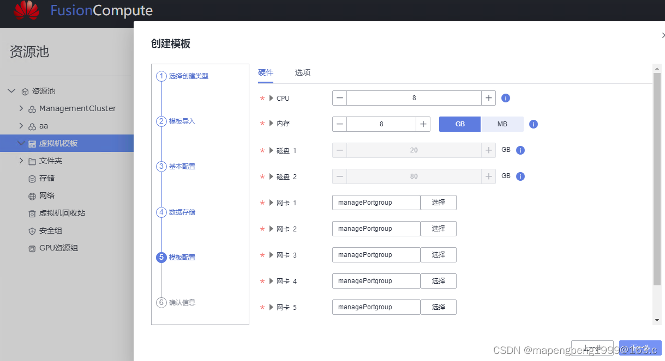Click the 上一步 previous button
The height and width of the screenshot is (361, 665).
click(x=592, y=348)
